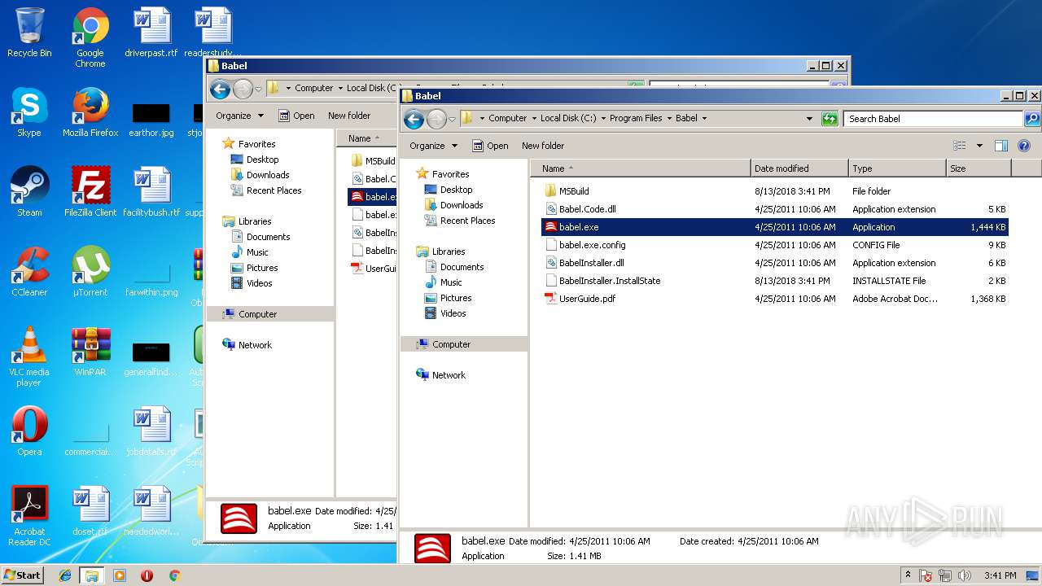This screenshot has width=1042, height=586.
Task: Open the Organize menu in the back Babel window
Action: click(x=240, y=116)
